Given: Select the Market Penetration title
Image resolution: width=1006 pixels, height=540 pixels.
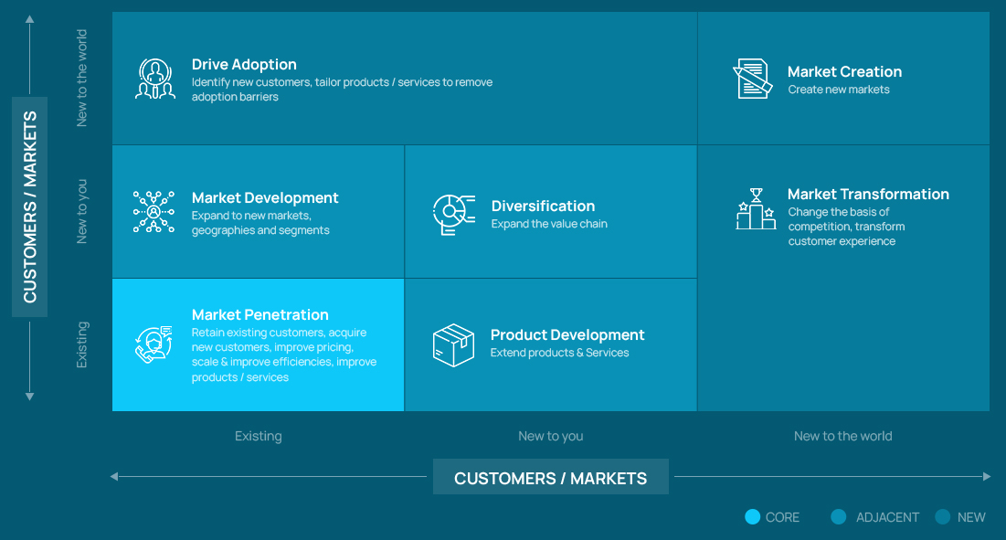Looking at the screenshot, I should tap(259, 315).
